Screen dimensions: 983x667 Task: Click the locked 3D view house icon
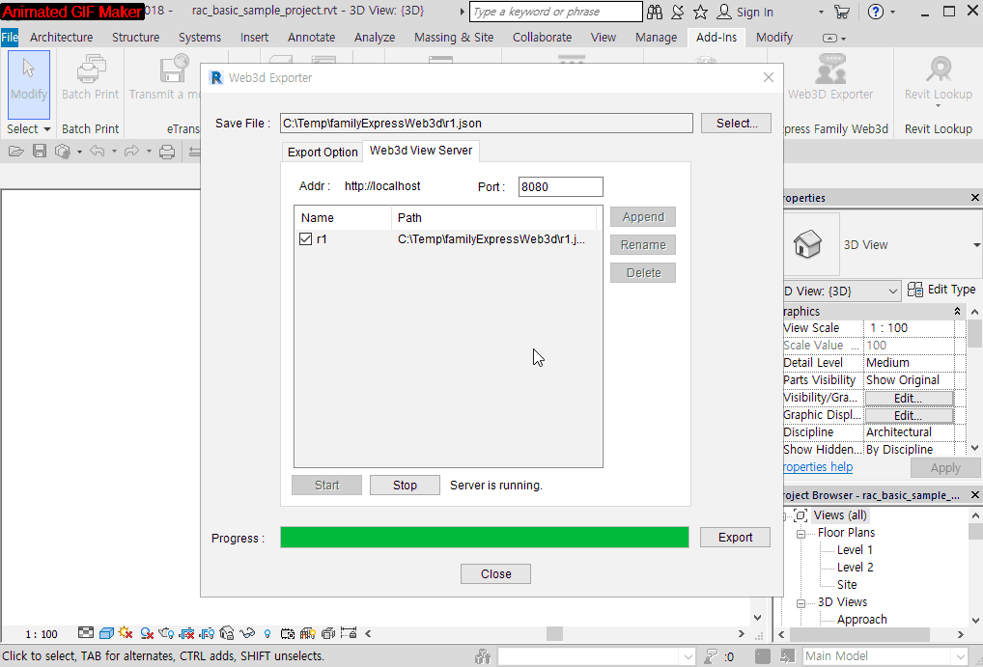pyautogui.click(x=227, y=633)
